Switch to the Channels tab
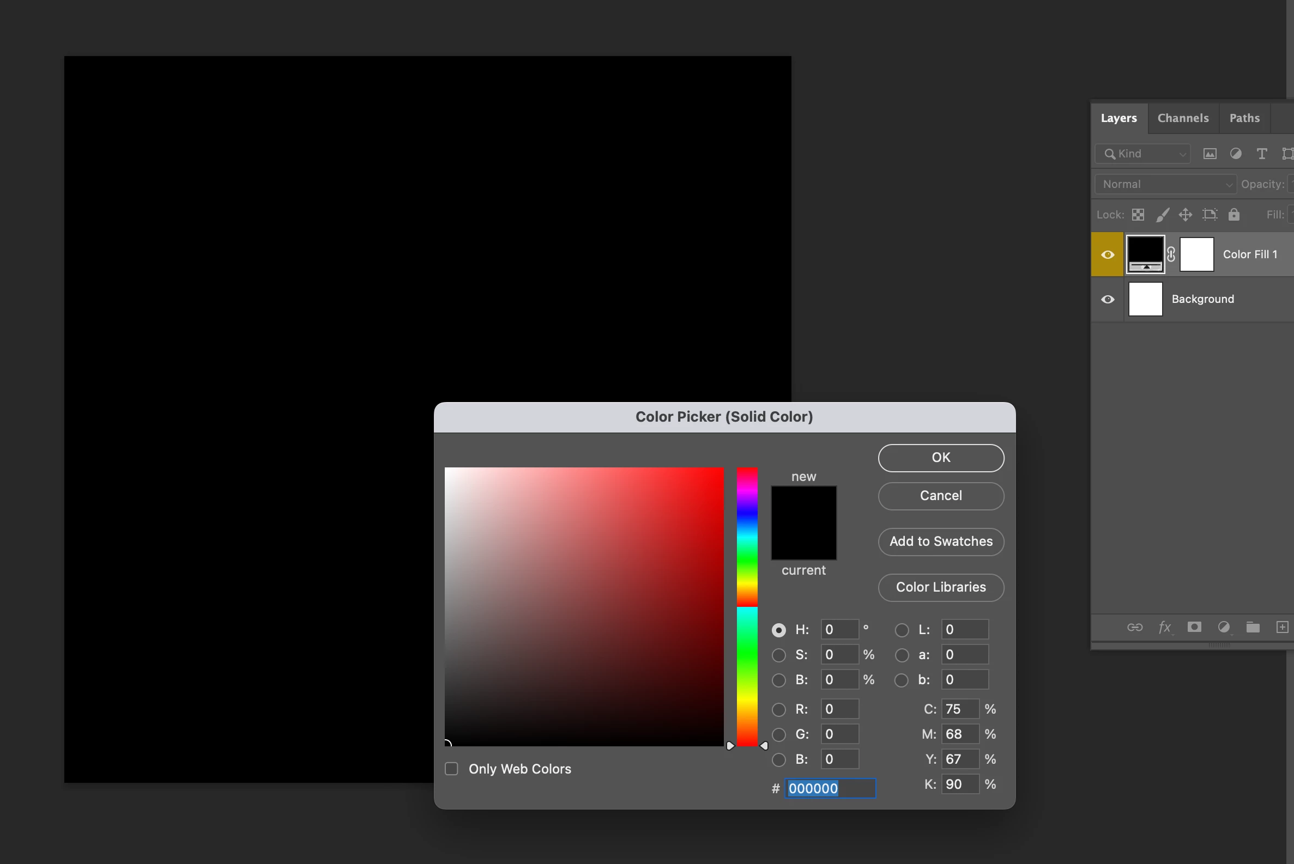 [x=1183, y=118]
